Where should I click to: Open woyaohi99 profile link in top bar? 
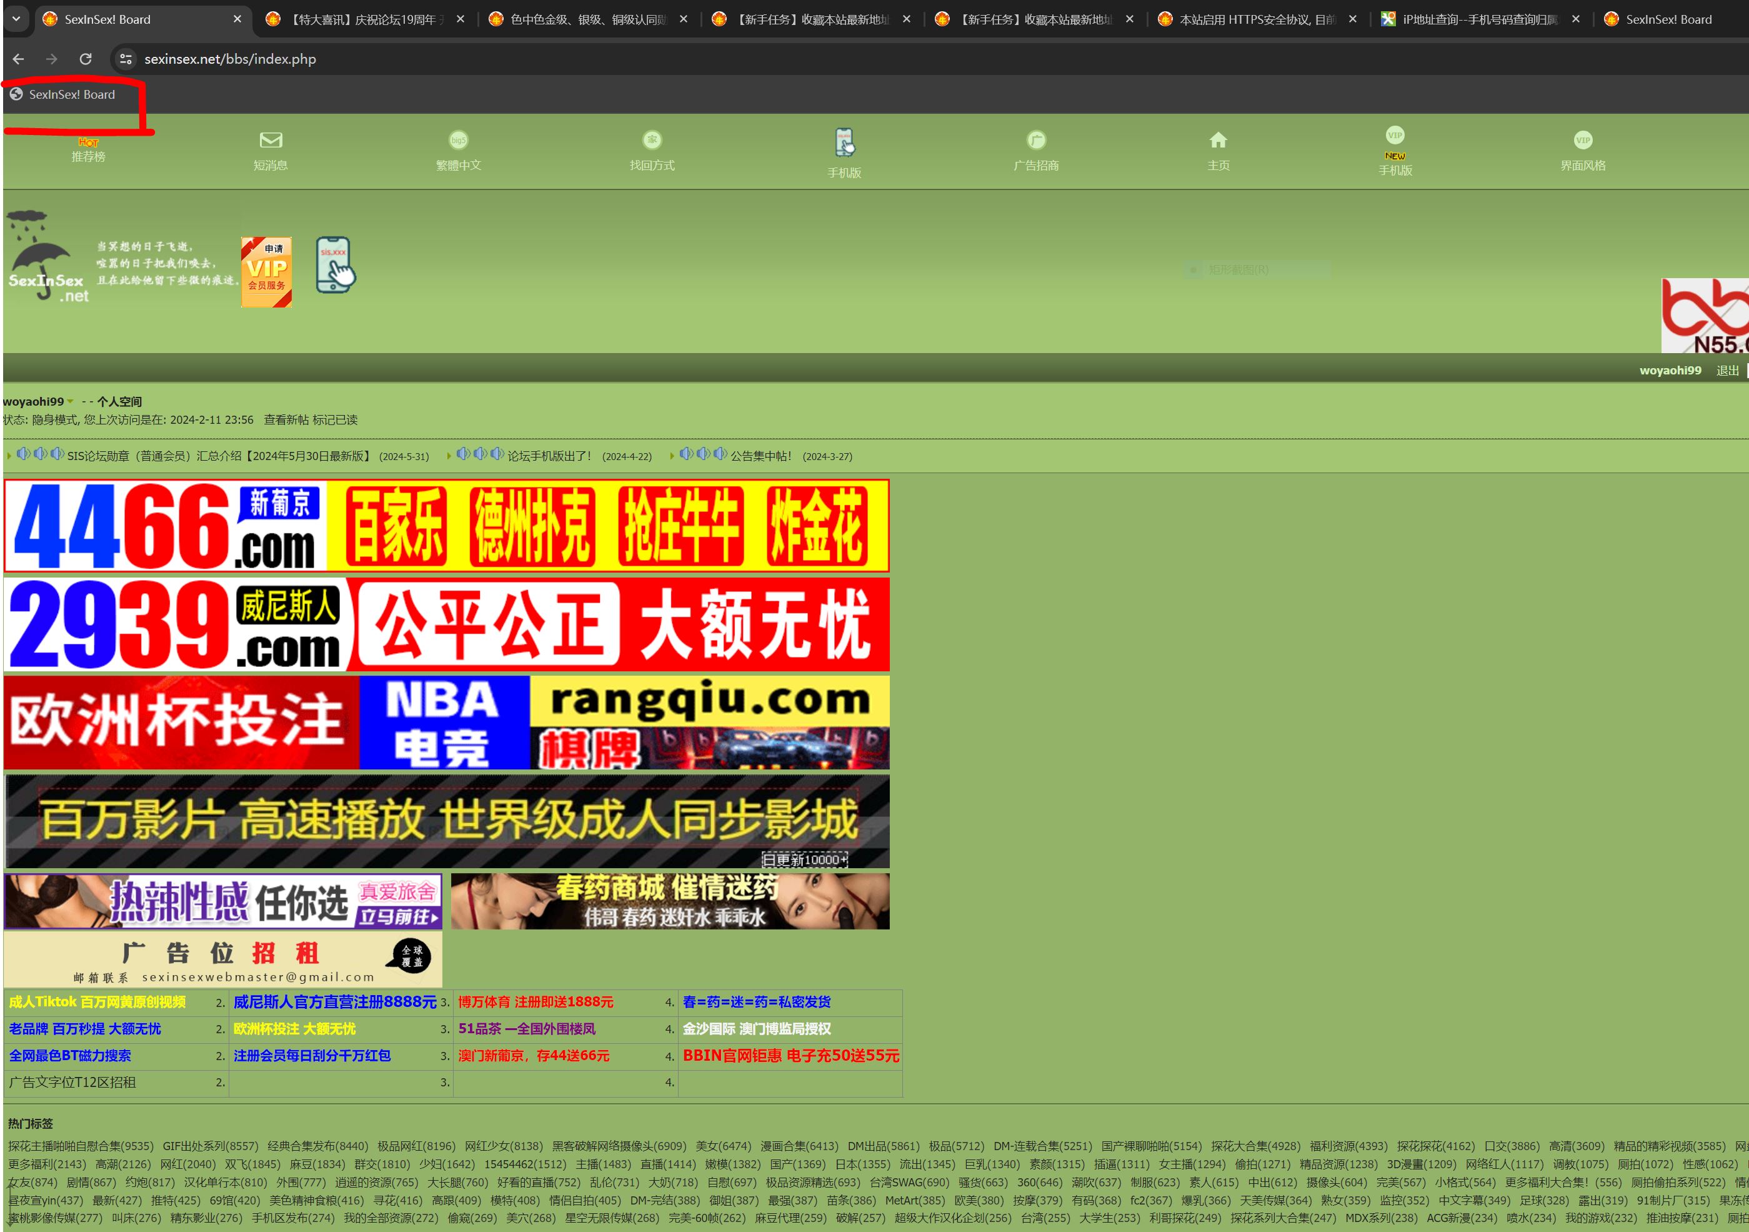point(1670,370)
